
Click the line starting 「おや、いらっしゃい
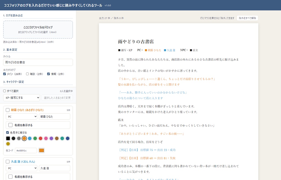click(167, 126)
